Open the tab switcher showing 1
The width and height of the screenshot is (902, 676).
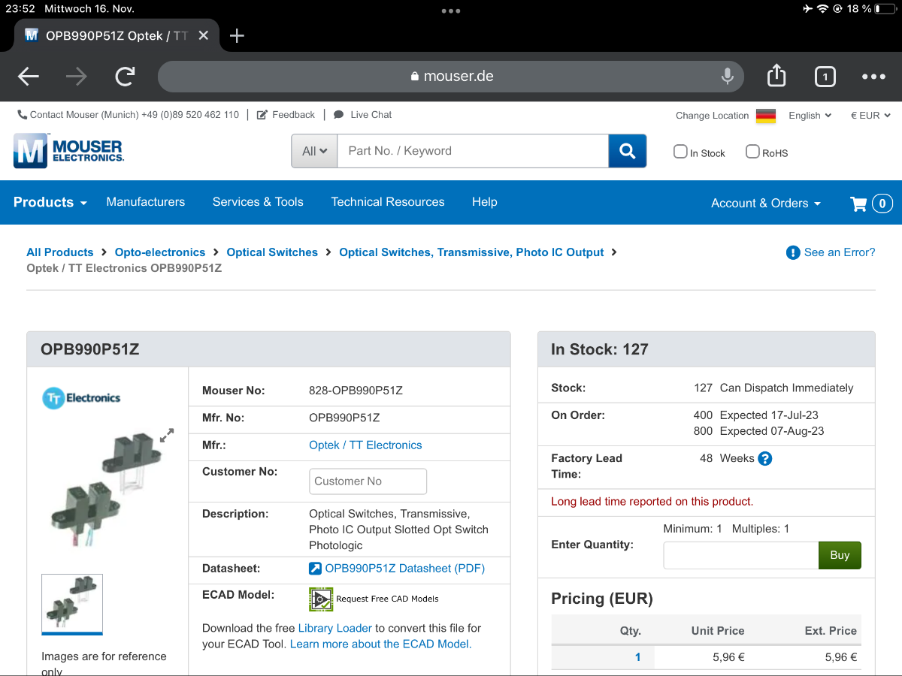point(825,76)
